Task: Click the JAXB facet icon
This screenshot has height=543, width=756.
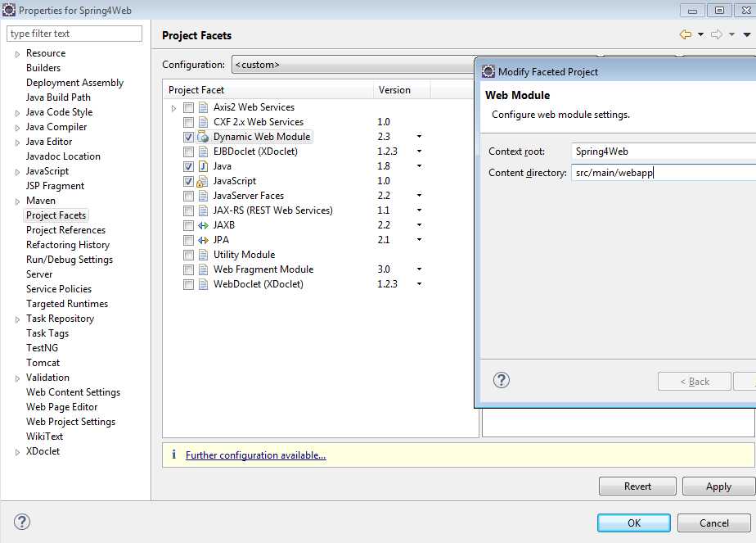Action: pos(204,225)
